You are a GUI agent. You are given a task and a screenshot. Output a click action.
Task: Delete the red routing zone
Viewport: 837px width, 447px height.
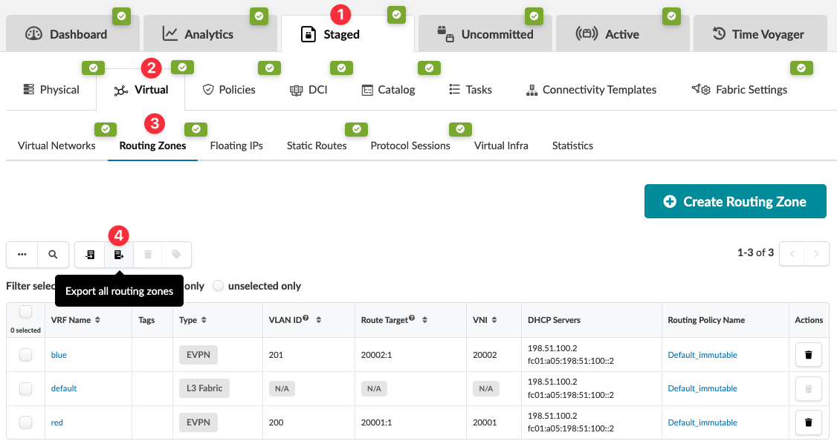[x=808, y=422]
